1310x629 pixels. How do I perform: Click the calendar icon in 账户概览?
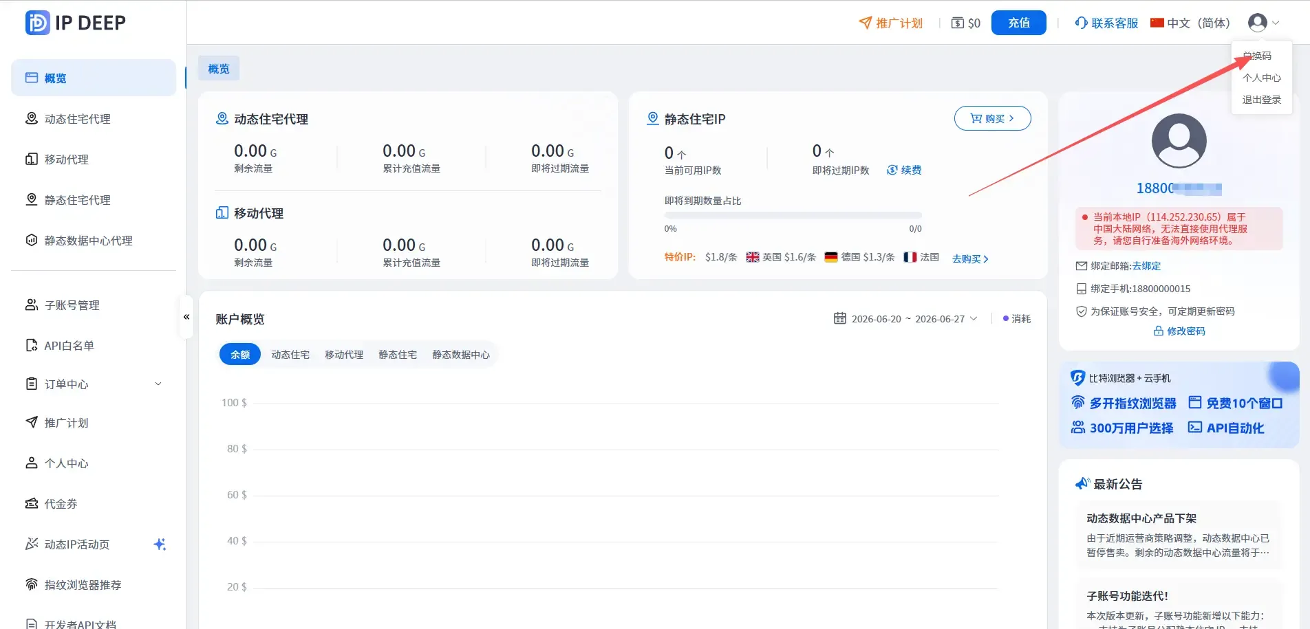tap(840, 318)
